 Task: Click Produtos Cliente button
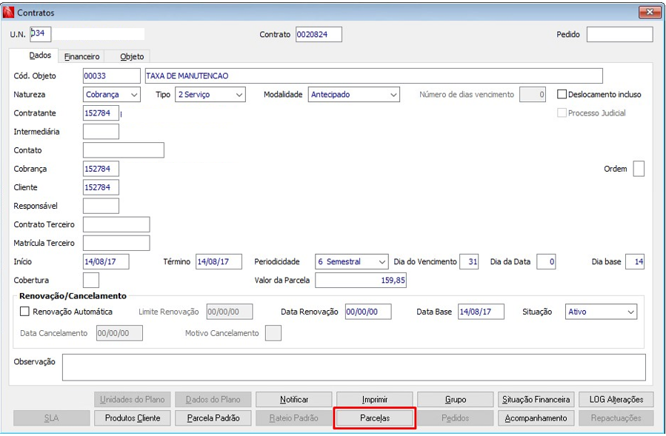tap(133, 418)
